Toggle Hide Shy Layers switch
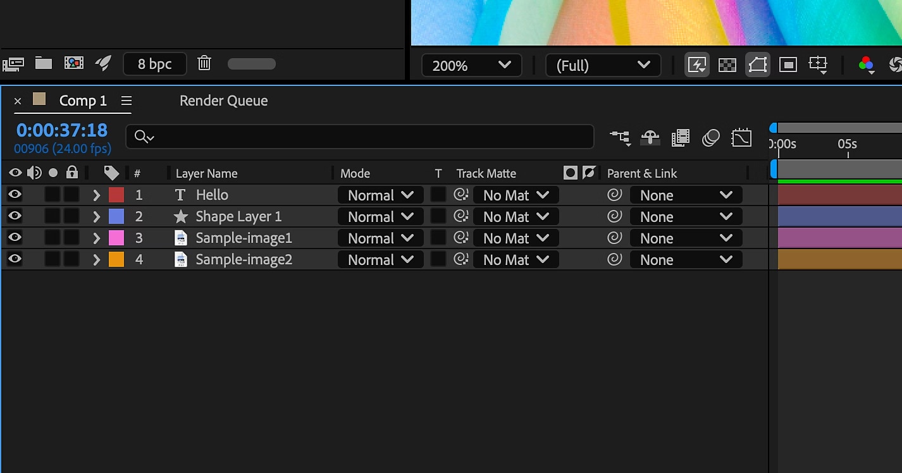 click(650, 137)
